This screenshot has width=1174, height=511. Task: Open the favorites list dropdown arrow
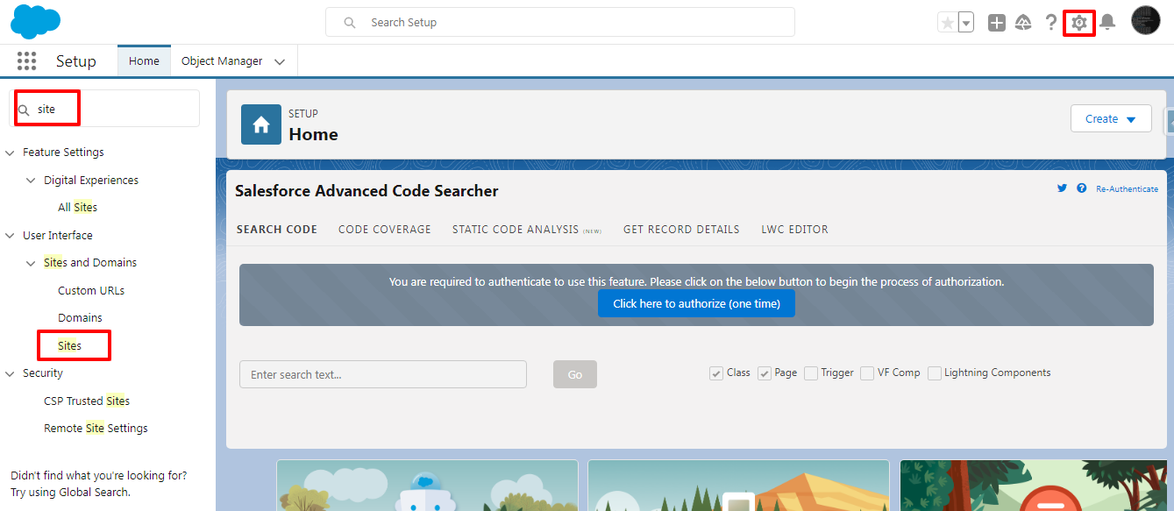coord(965,23)
